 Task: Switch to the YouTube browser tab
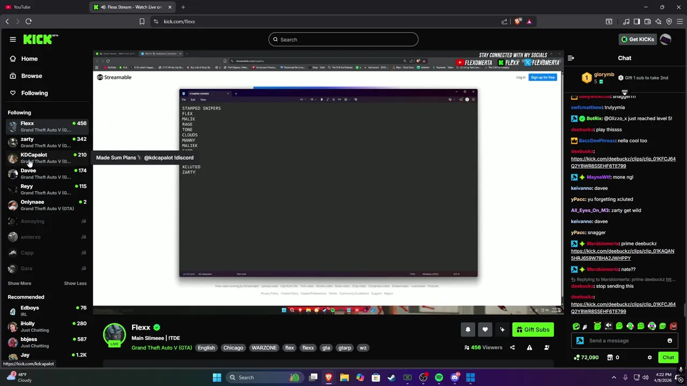43,7
